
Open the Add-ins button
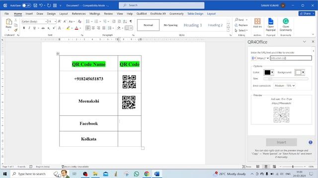tap(257, 23)
